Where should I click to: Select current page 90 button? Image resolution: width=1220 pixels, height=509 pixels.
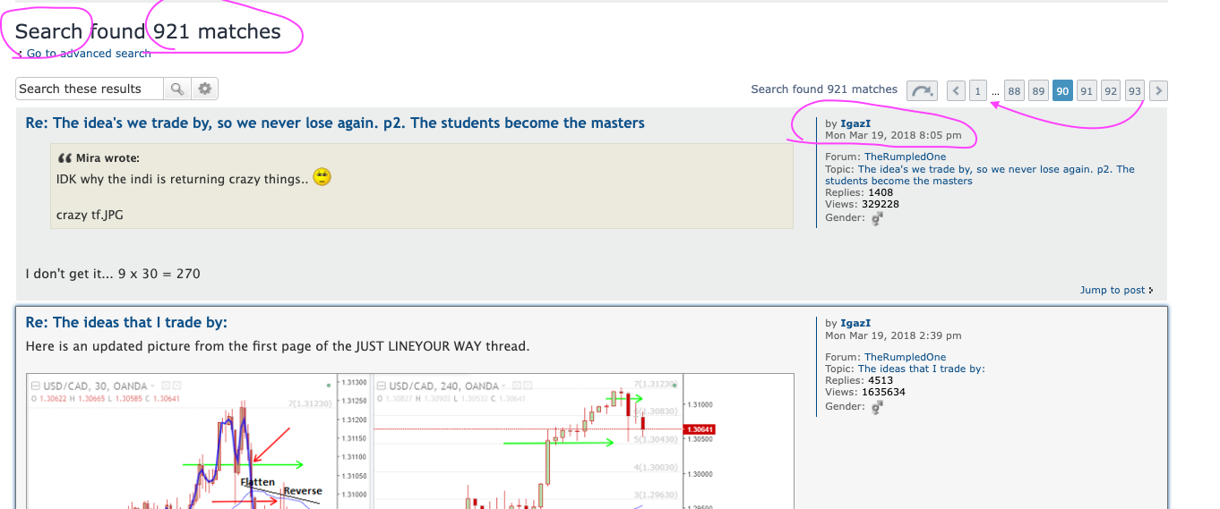point(1062,90)
